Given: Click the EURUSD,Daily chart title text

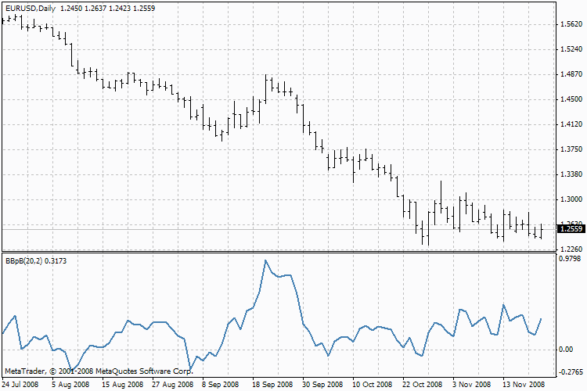Looking at the screenshot, I should tap(31, 9).
